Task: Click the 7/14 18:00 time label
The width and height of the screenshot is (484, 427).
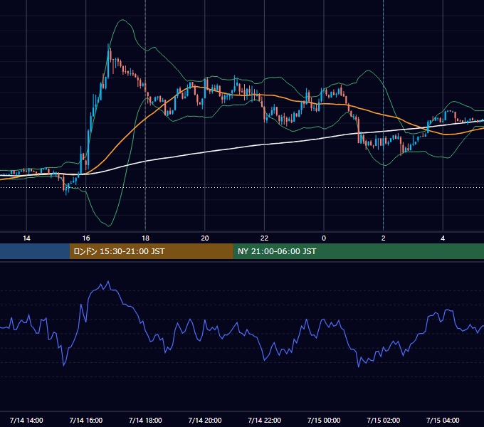Action: [145, 420]
